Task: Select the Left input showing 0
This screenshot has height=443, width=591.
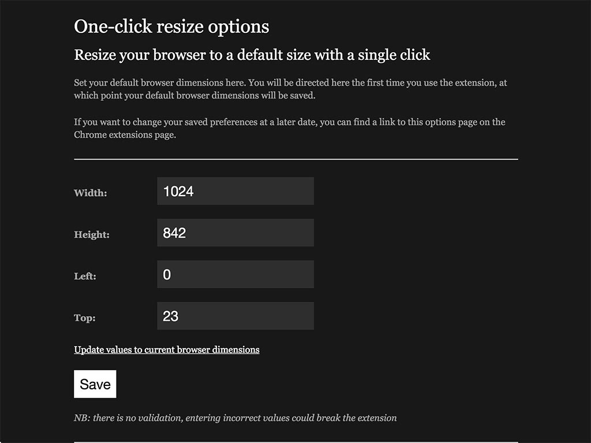Action: coord(235,274)
